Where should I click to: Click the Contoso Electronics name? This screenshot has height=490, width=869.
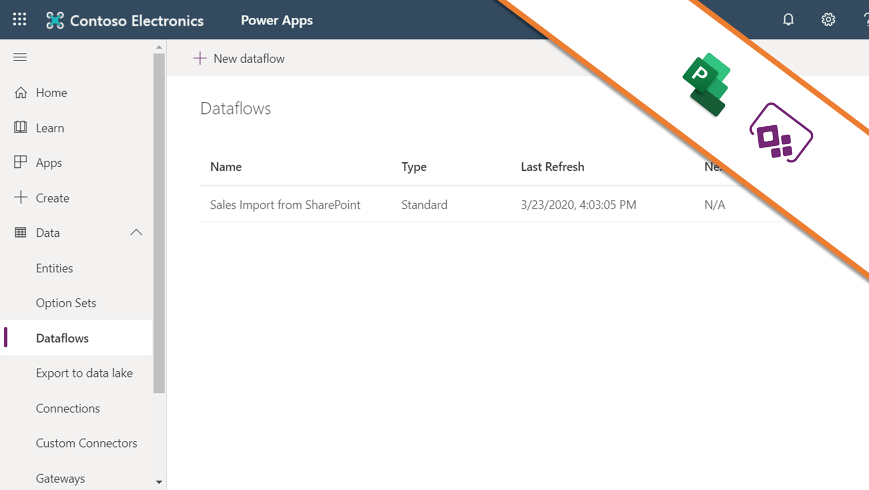(x=137, y=21)
